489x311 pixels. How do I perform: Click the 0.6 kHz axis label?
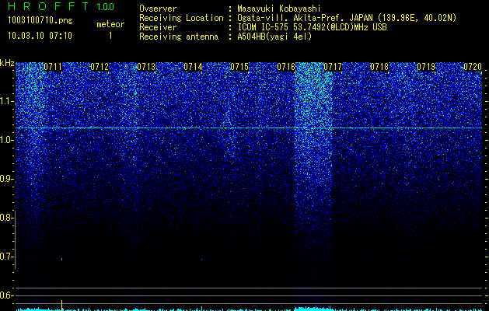click(6, 295)
